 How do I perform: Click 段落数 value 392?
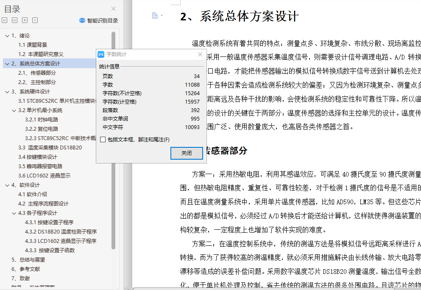[195, 110]
